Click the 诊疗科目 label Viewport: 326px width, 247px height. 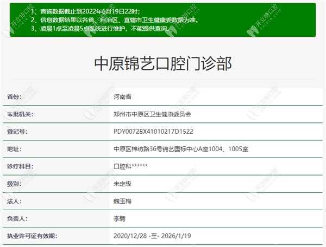tap(20, 166)
